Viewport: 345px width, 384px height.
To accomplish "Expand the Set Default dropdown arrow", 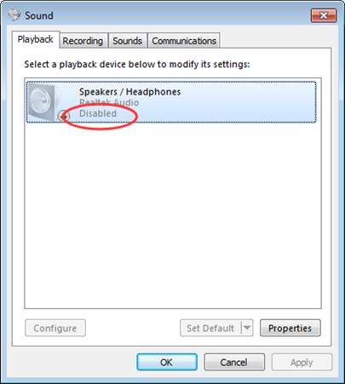I will coord(247,328).
